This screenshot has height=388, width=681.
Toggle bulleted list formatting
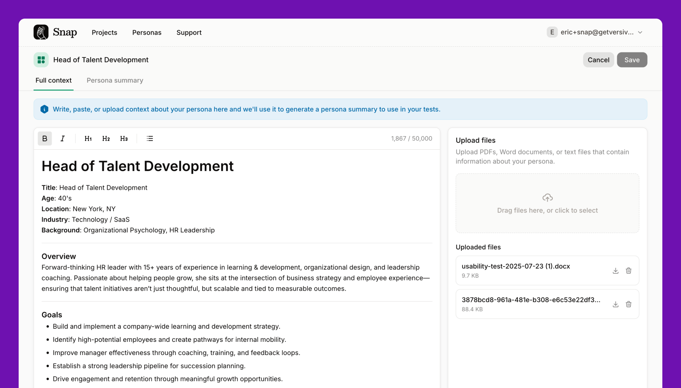[x=150, y=139]
